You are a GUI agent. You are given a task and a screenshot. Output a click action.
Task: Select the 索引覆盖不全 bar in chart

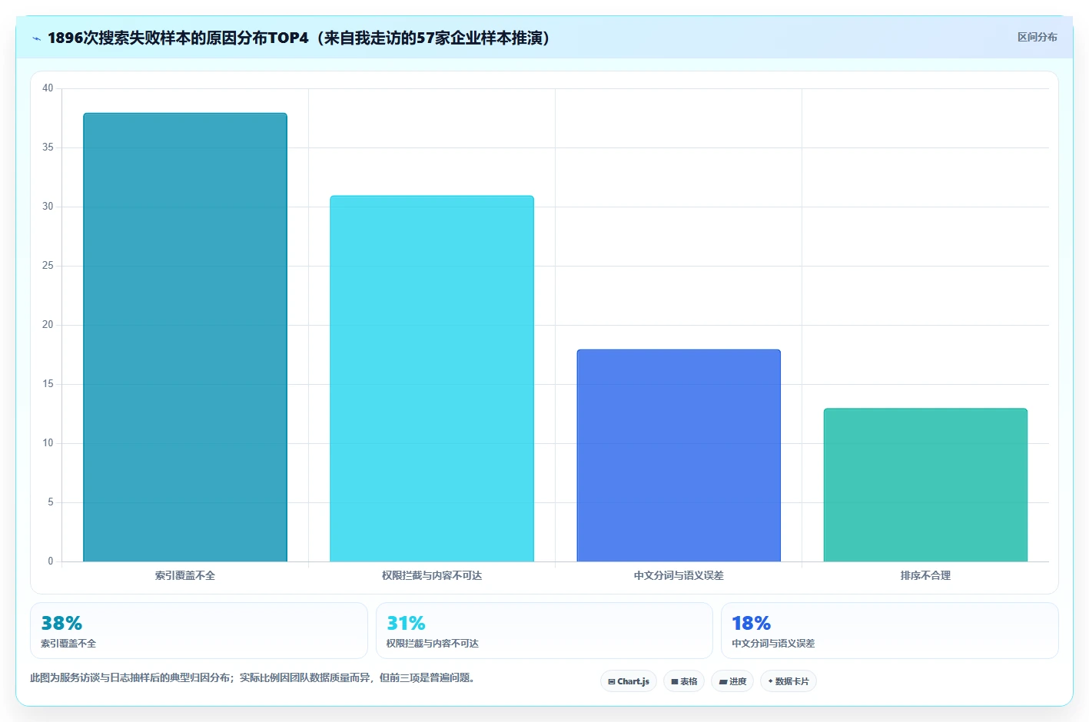(185, 337)
